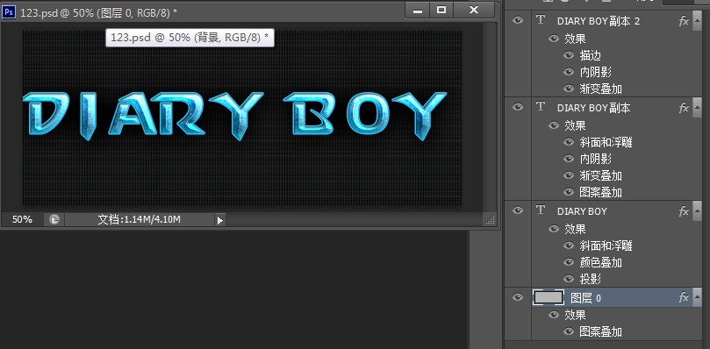This screenshot has height=349, width=710.
Task: Select the DIARY BOY layer name
Action: point(582,211)
